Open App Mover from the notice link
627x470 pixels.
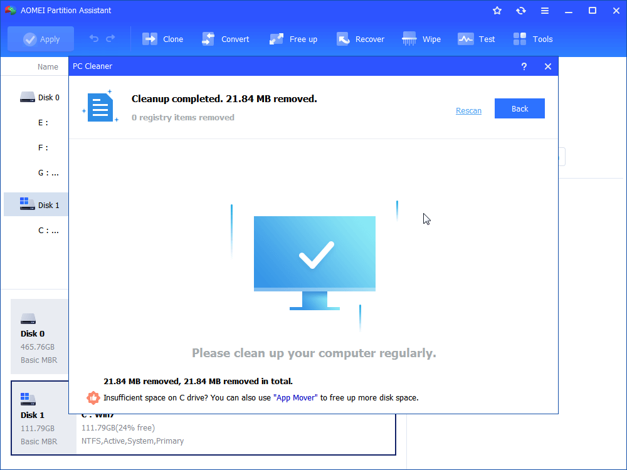[x=295, y=397]
